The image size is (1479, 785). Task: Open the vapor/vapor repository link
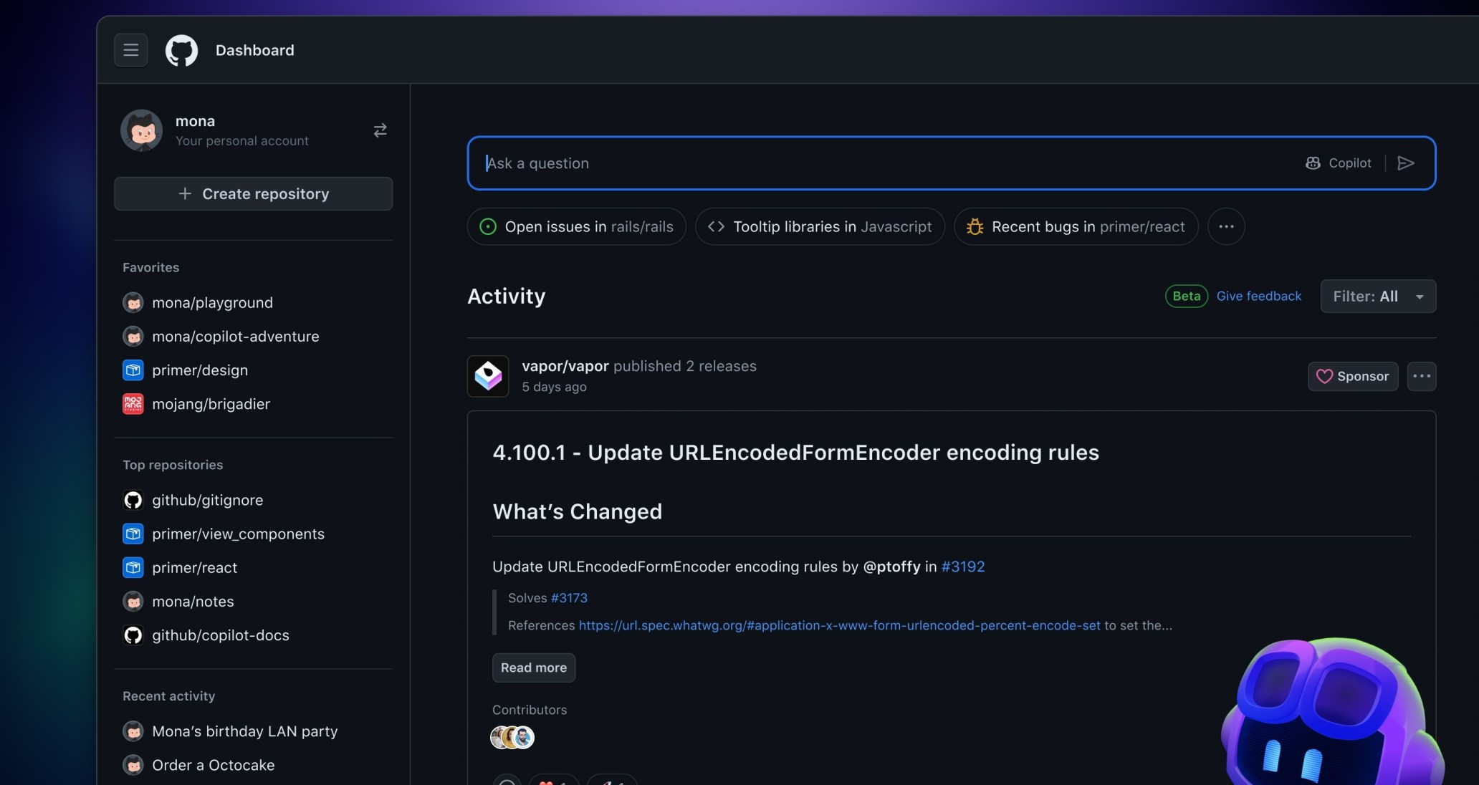(x=565, y=366)
